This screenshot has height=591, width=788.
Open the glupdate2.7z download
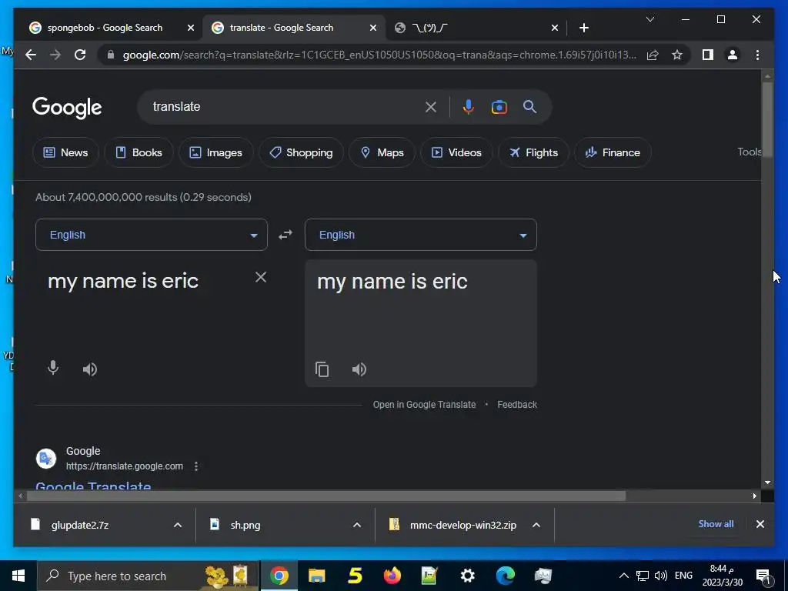tap(80, 525)
